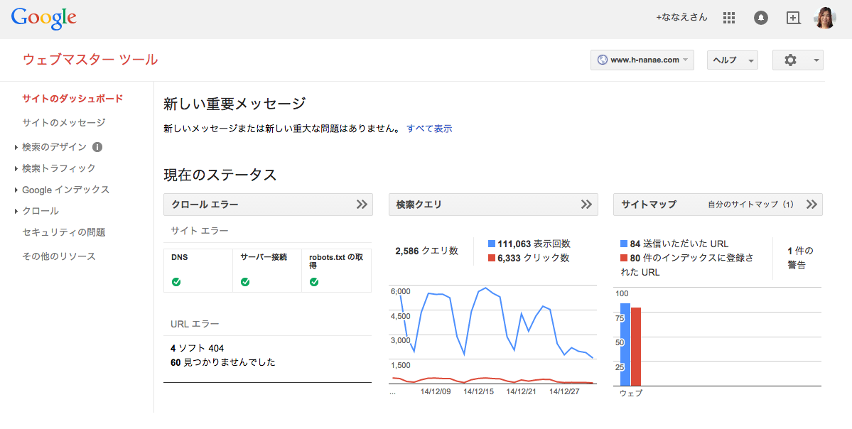Click the DNS green check icon

176,282
